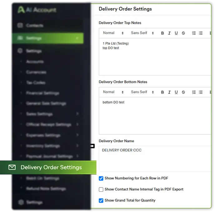Click 'top DO test' text line
The image size is (215, 212).
coord(111,48)
